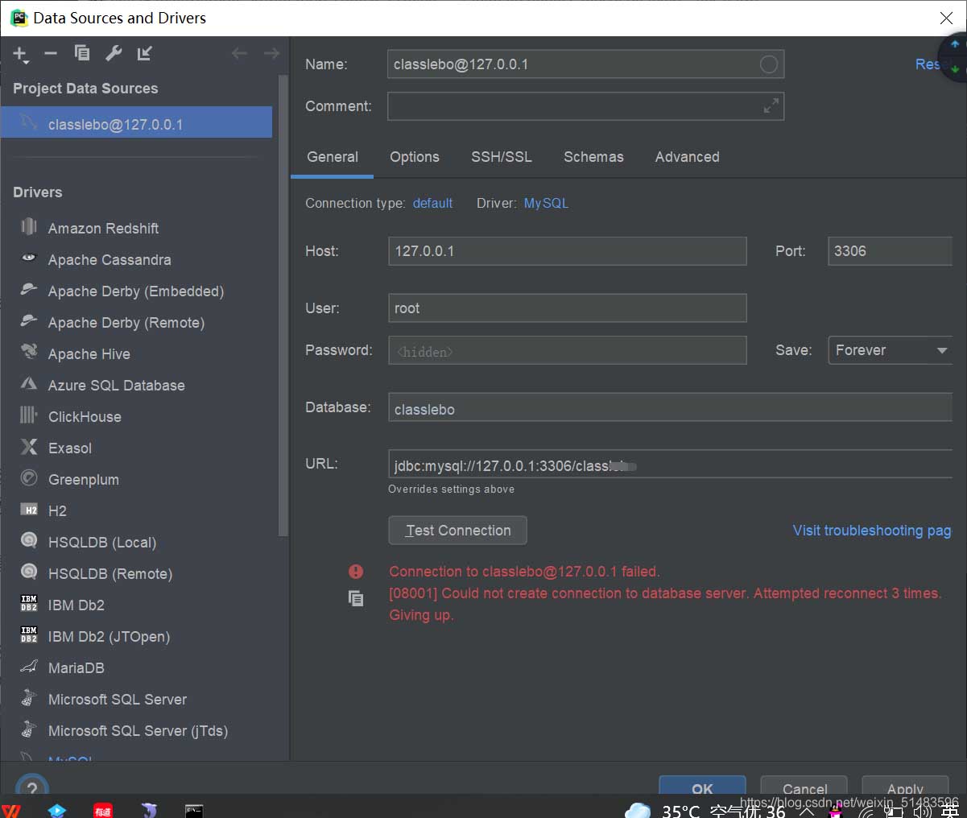Click the color circle in the Name field
Screen dimensions: 967x818
pos(769,64)
